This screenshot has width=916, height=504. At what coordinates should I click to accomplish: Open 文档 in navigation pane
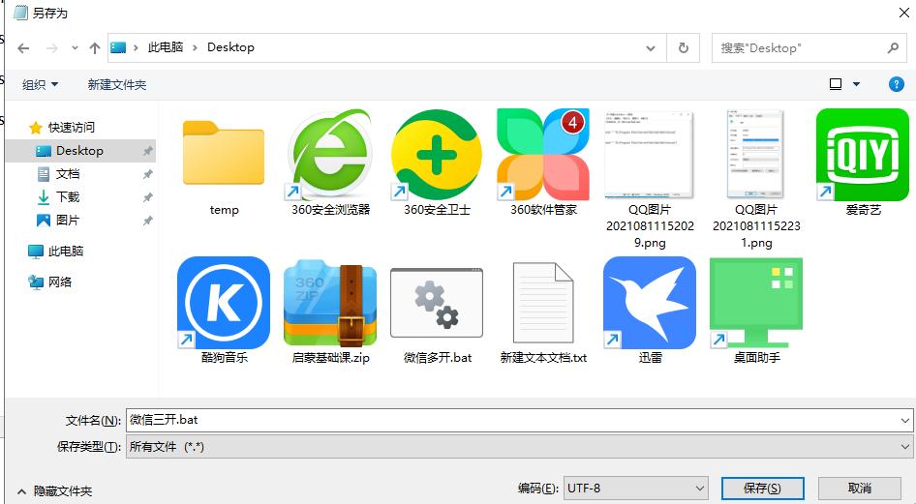[68, 174]
